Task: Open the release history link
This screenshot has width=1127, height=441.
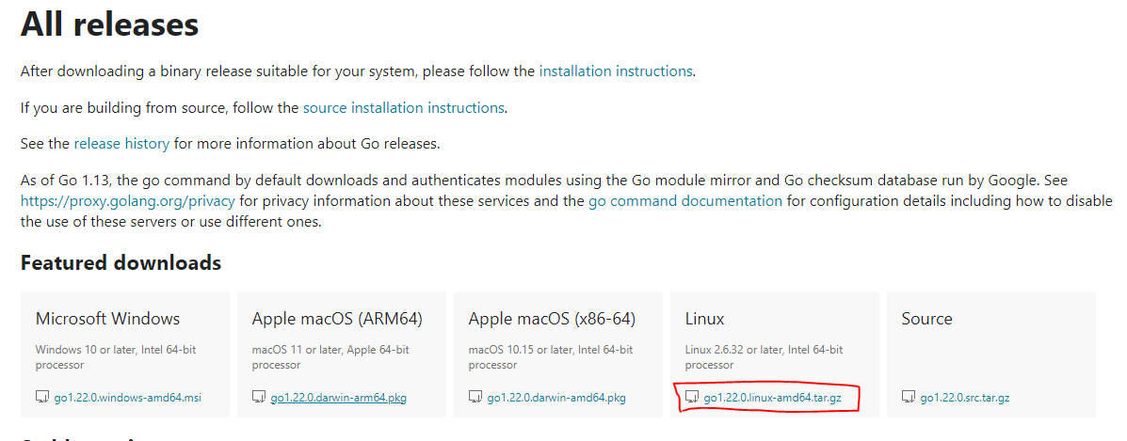Action: click(x=121, y=144)
